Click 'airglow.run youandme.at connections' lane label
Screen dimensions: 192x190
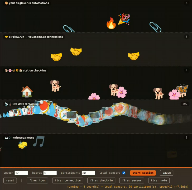(34, 37)
